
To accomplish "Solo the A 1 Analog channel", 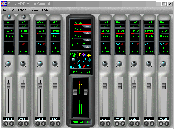I will point(12,124).
